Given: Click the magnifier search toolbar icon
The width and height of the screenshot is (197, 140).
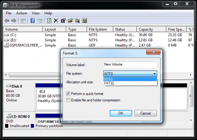Looking at the screenshot, I should (78, 21).
